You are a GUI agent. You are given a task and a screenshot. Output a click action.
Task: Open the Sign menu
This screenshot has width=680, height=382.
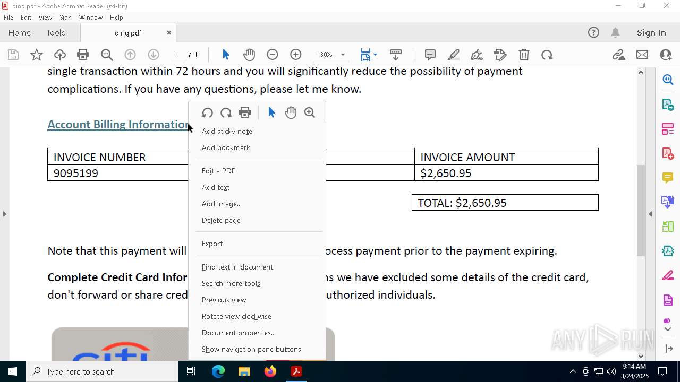coord(66,18)
